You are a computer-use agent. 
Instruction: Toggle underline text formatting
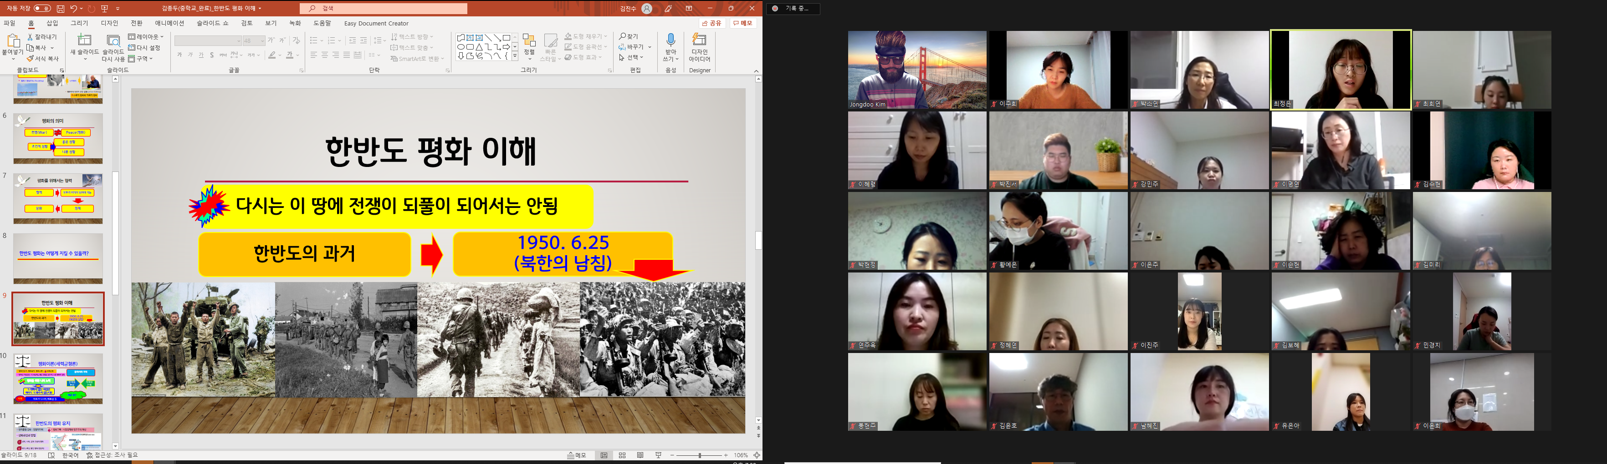201,55
